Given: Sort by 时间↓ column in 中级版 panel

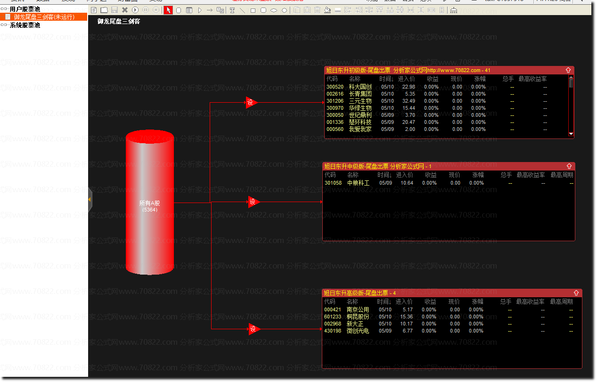Looking at the screenshot, I should 384,175.
